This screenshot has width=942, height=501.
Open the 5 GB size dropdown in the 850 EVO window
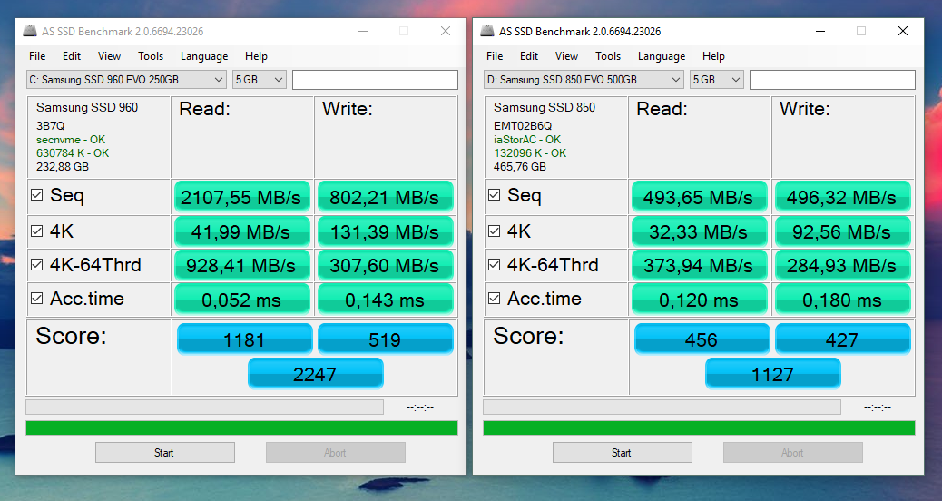[717, 80]
